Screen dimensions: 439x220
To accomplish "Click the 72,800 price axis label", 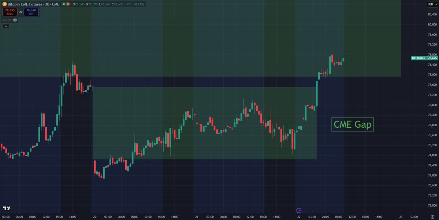I will coord(432,205).
